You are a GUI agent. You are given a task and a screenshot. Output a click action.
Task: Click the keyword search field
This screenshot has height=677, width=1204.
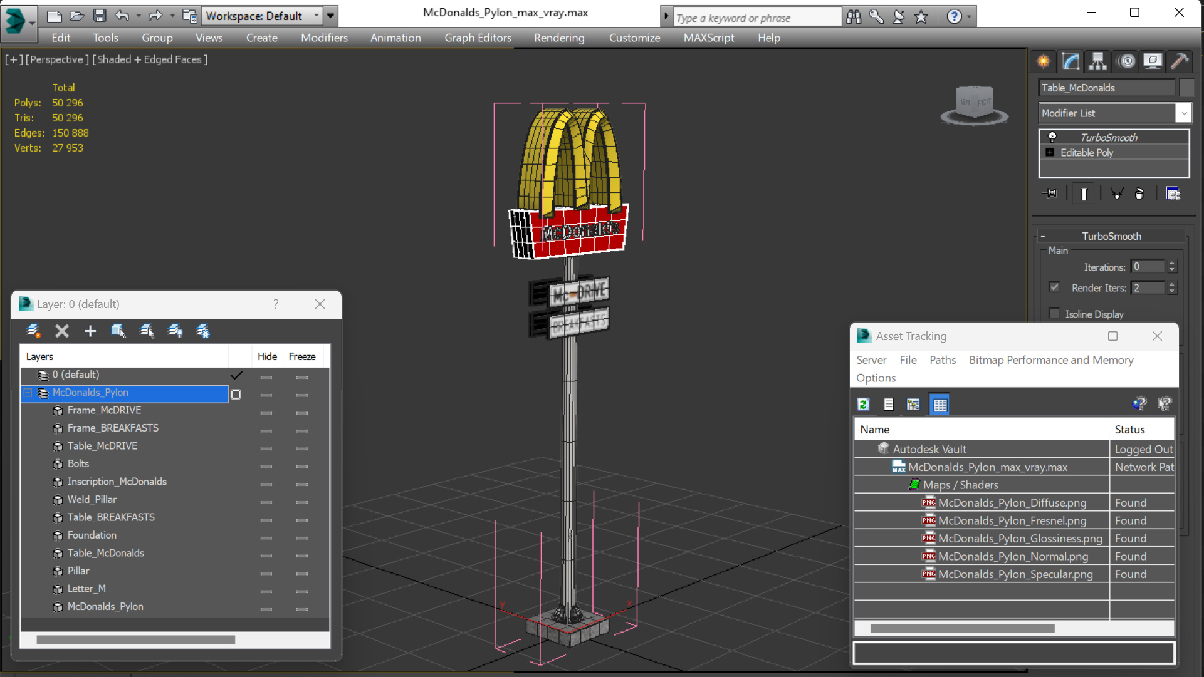(x=757, y=18)
